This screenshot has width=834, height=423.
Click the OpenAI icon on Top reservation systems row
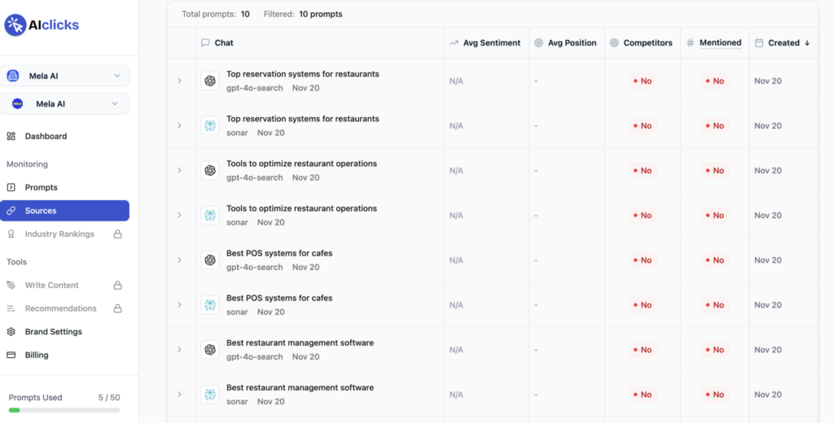pyautogui.click(x=210, y=81)
